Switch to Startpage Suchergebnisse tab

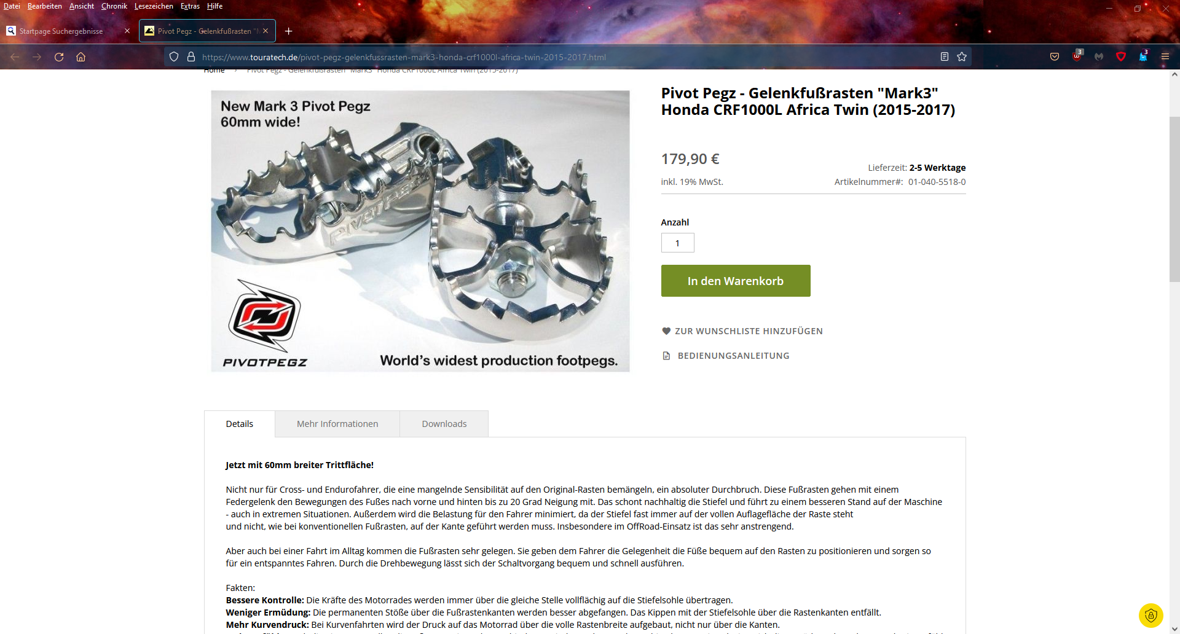tap(68, 31)
